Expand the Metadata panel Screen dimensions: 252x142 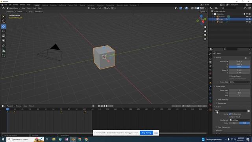(x=219, y=131)
